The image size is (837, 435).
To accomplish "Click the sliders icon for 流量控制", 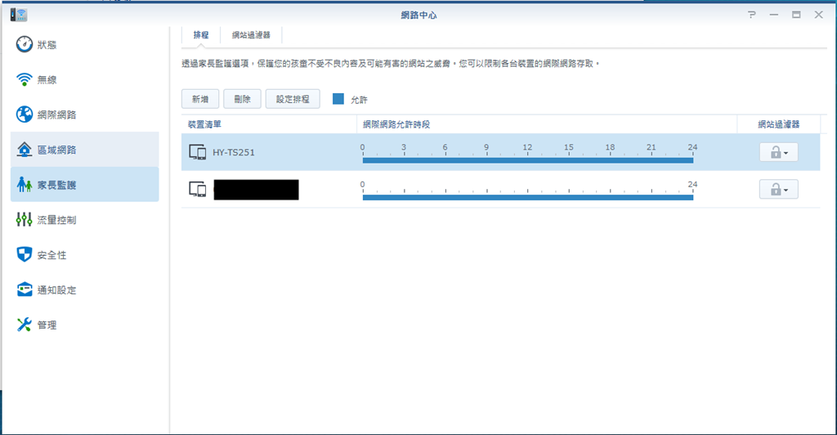I will pos(24,219).
